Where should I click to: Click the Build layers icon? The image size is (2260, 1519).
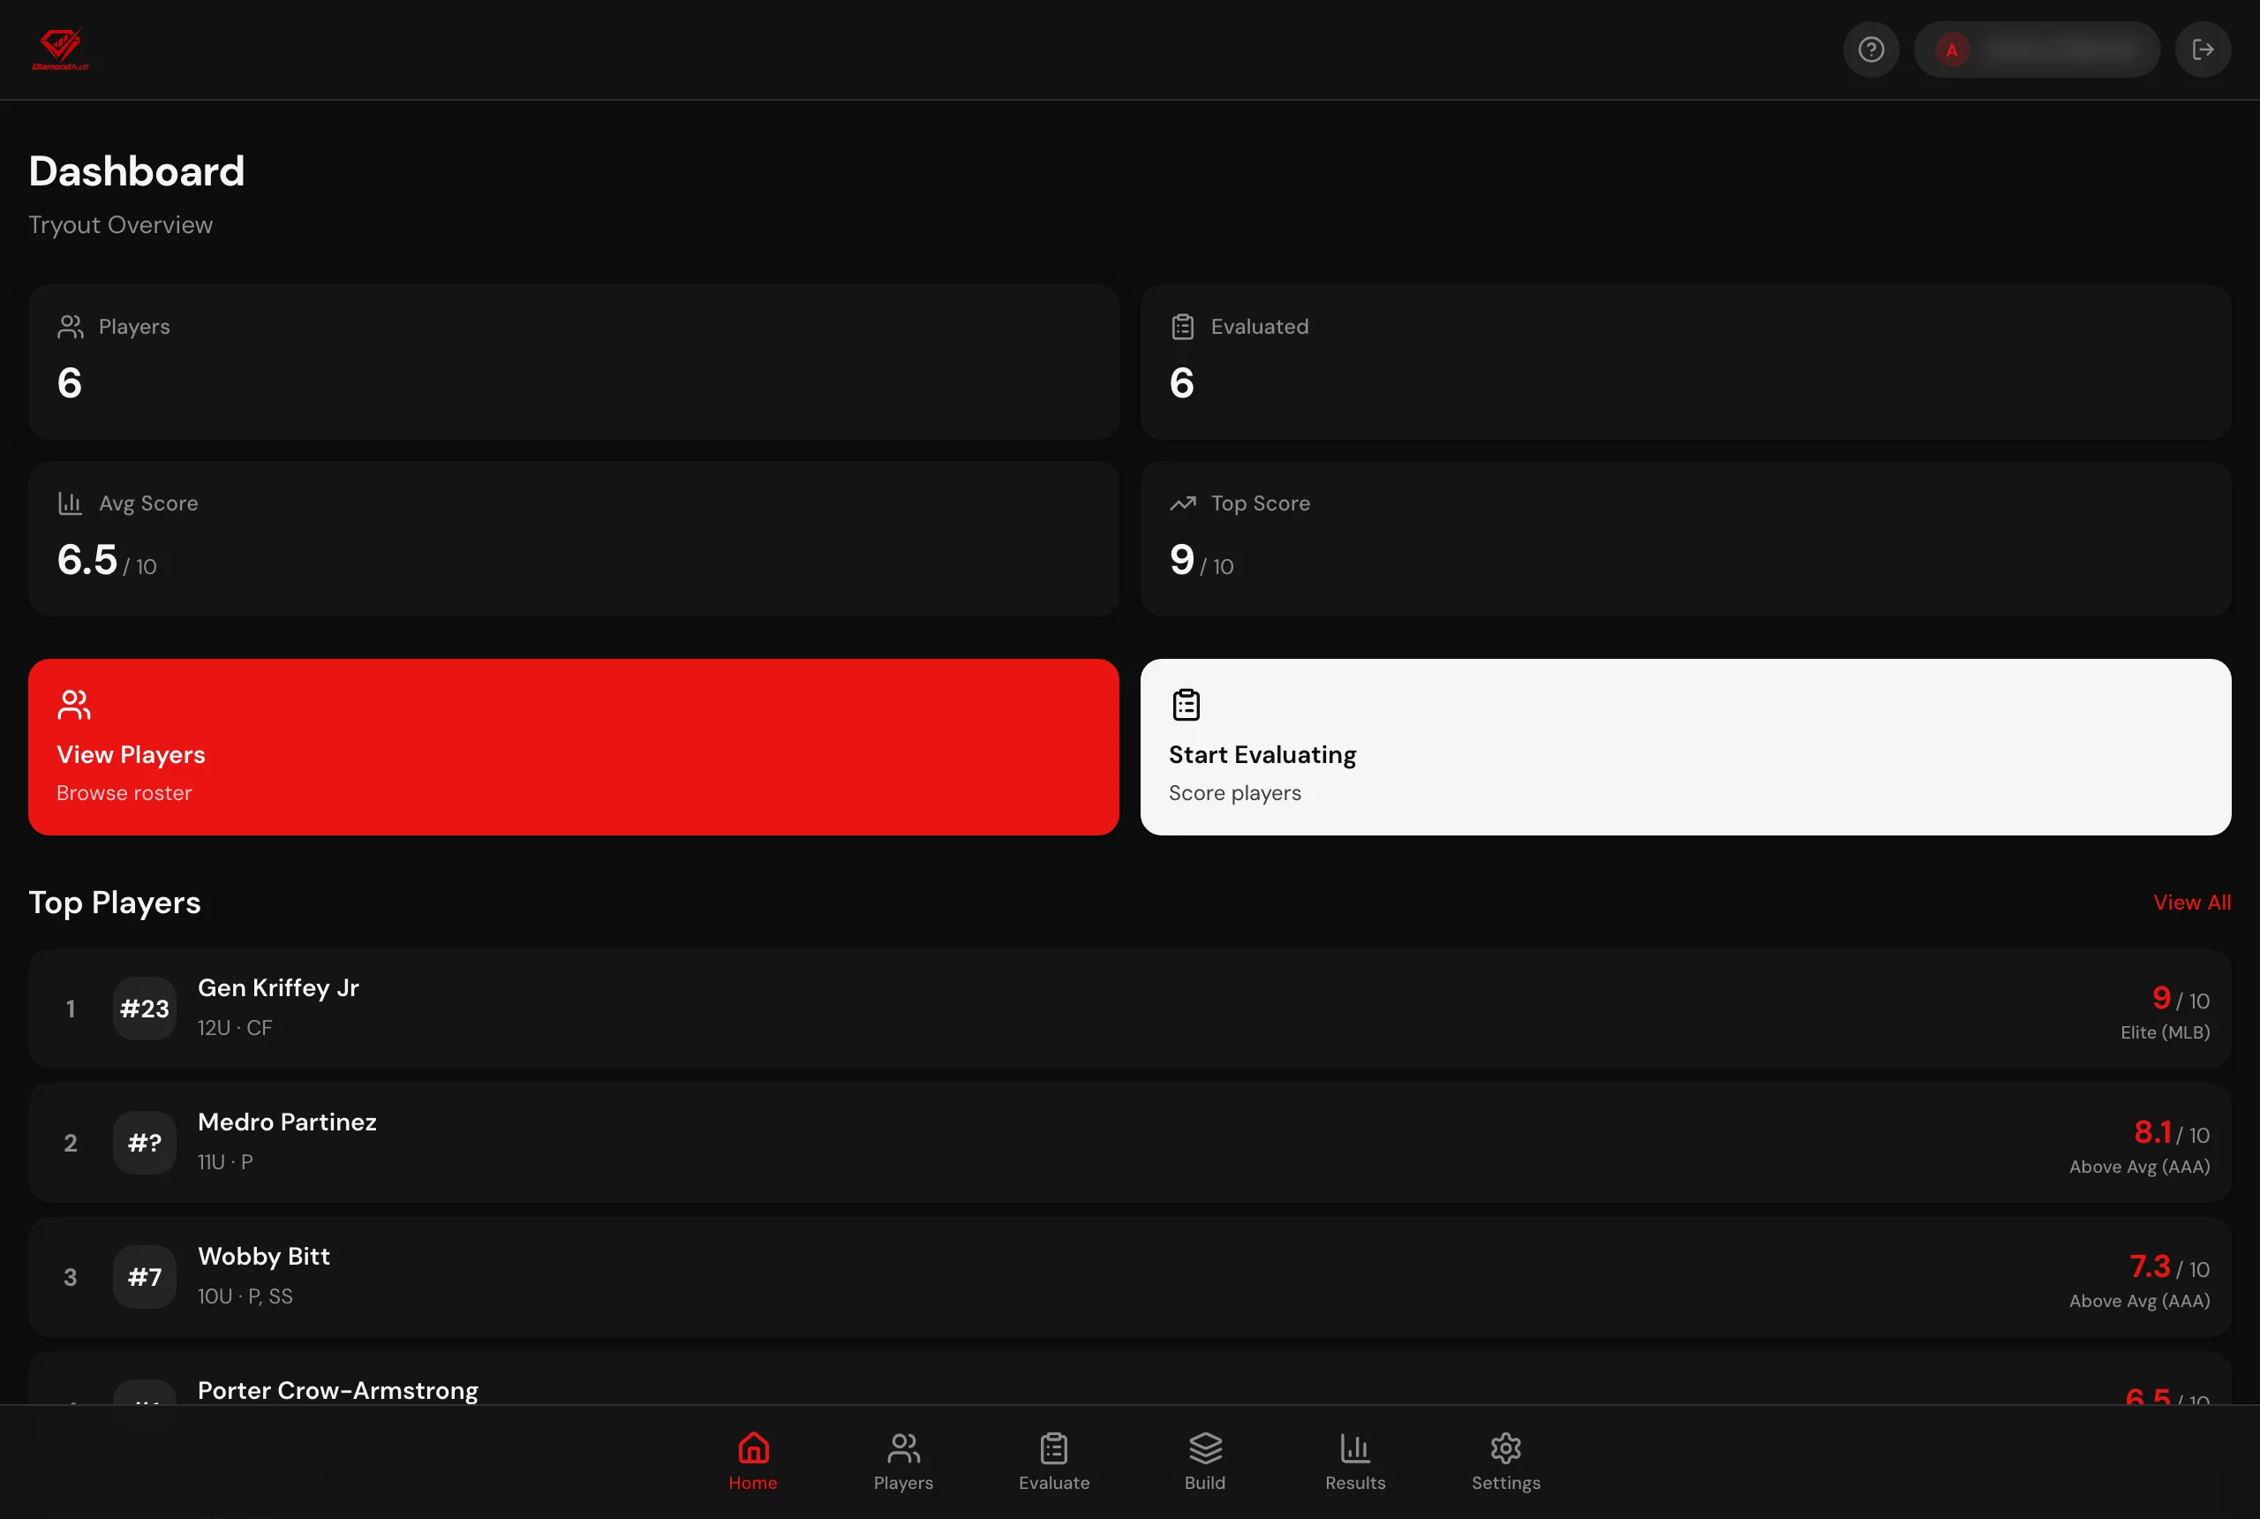[1206, 1448]
